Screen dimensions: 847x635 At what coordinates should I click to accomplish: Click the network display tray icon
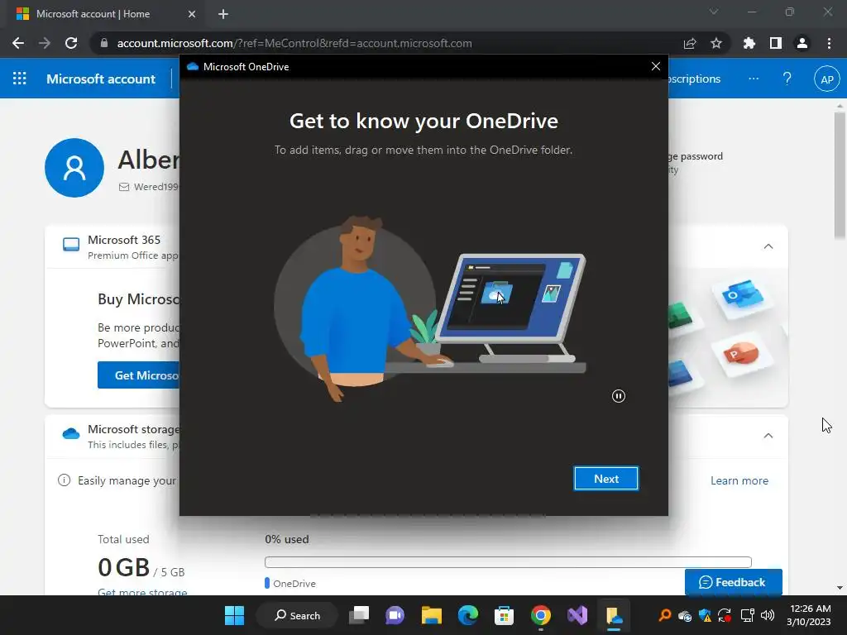pyautogui.click(x=747, y=615)
